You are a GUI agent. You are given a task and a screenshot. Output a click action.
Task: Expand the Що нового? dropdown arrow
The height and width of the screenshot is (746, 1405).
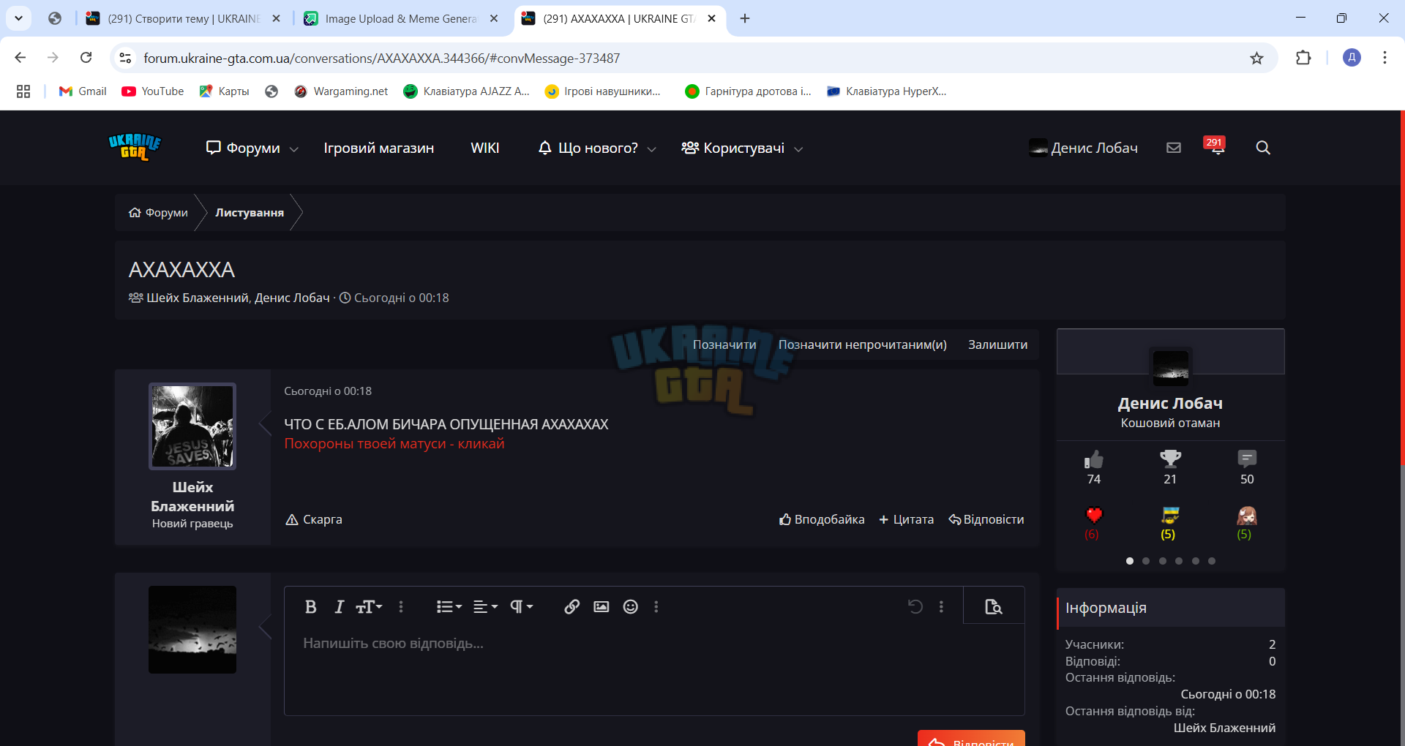click(652, 149)
